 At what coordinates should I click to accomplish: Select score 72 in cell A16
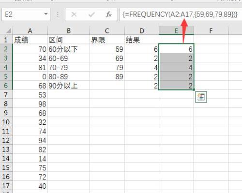click(x=30, y=177)
